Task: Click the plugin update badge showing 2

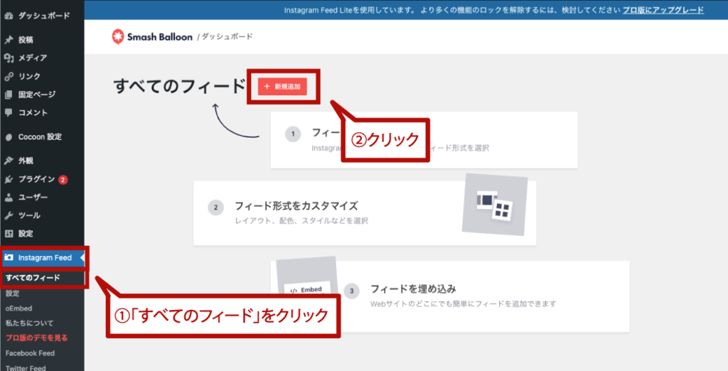Action: pos(63,180)
